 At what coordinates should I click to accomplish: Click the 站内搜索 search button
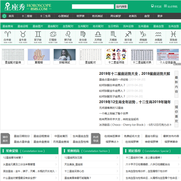tap(122, 7)
